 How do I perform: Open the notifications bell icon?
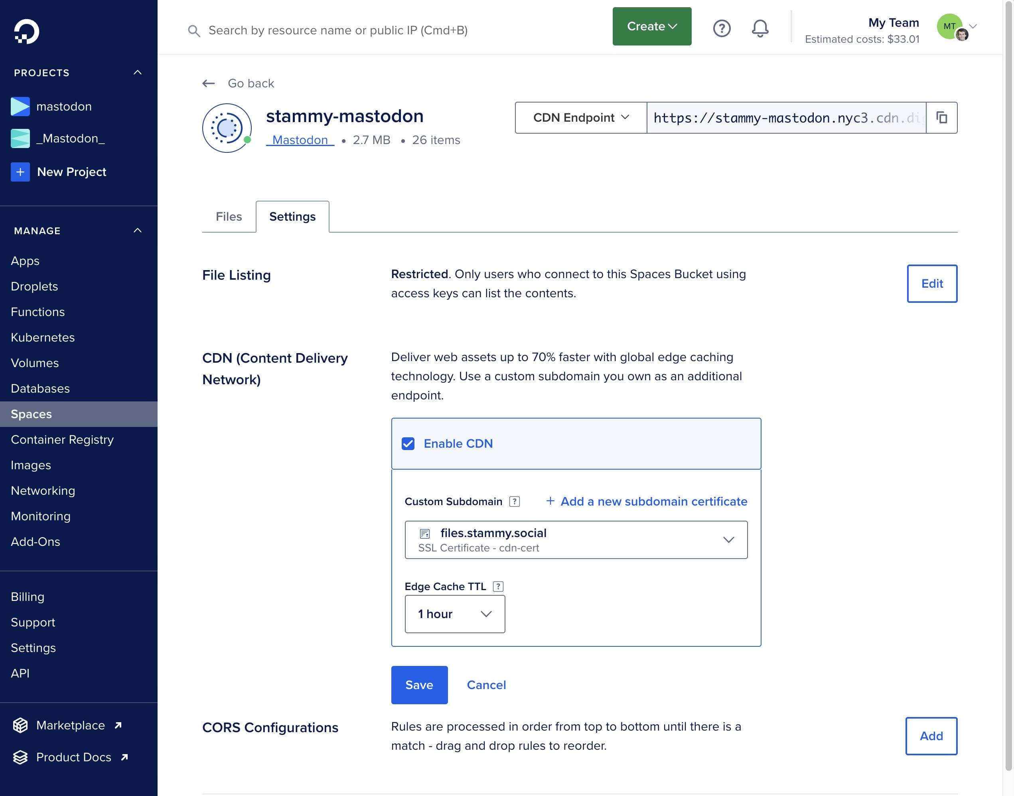click(x=760, y=28)
